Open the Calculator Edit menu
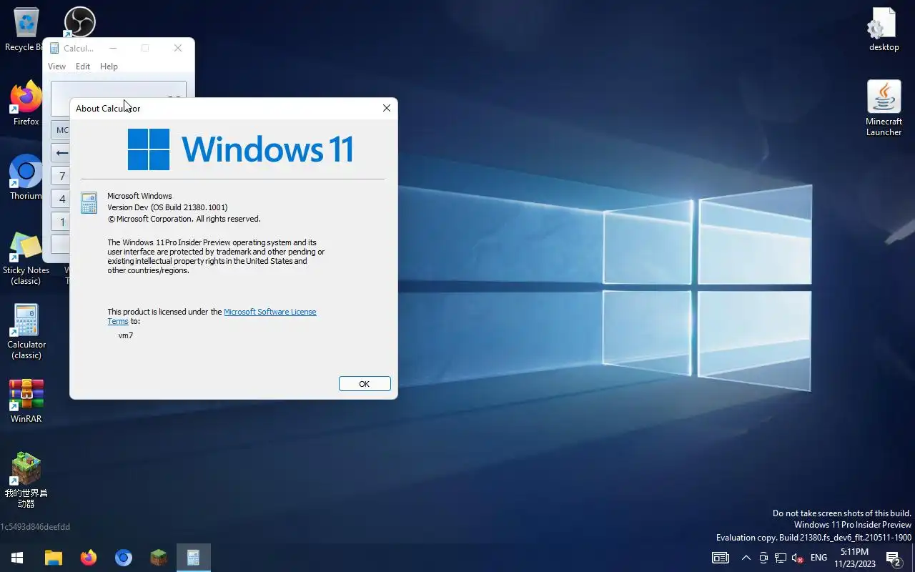 click(x=83, y=66)
